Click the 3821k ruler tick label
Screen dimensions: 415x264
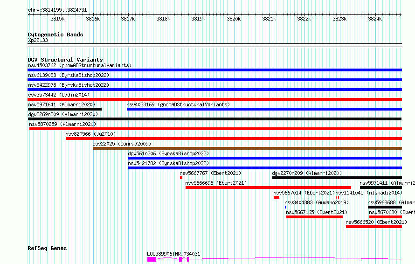point(269,19)
